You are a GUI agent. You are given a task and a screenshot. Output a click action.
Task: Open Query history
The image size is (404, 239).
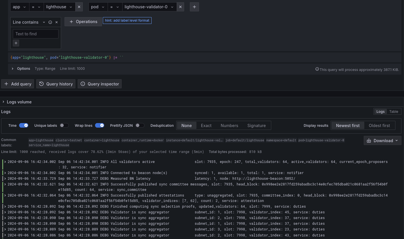56,84
